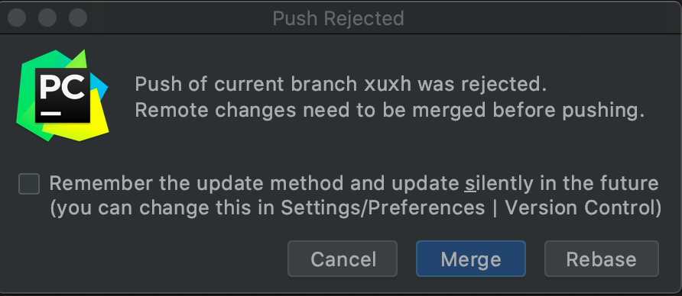Enable remember update method checkbox

(x=29, y=184)
